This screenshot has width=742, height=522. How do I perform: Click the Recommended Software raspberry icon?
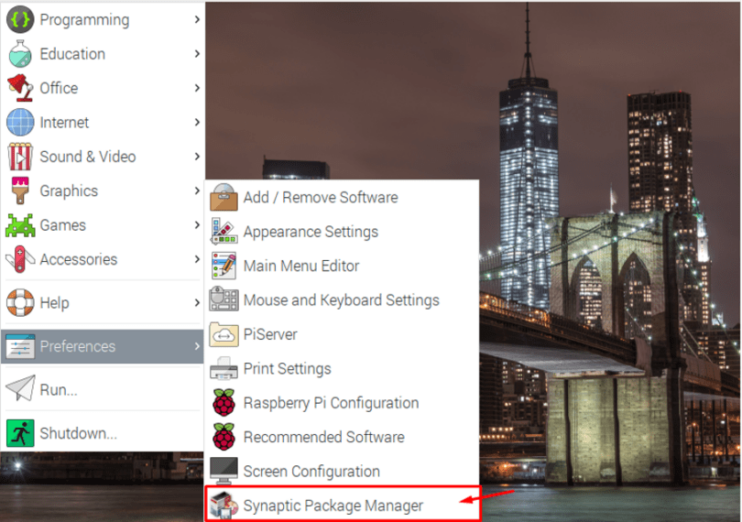click(224, 436)
